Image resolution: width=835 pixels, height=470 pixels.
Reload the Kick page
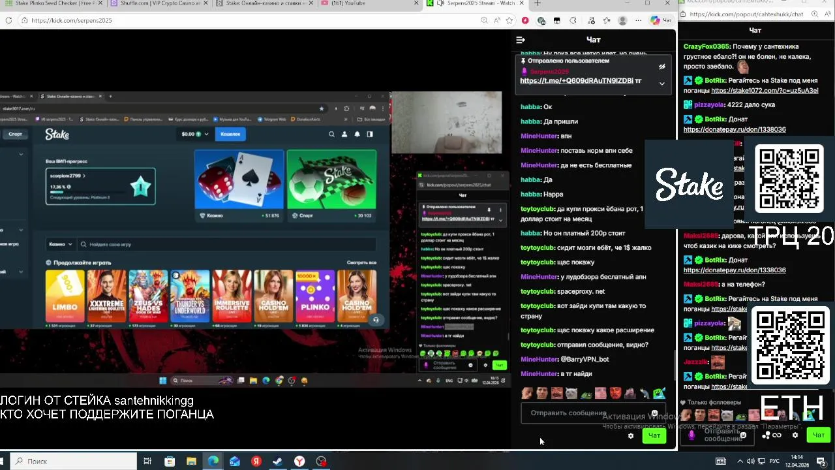(x=8, y=20)
